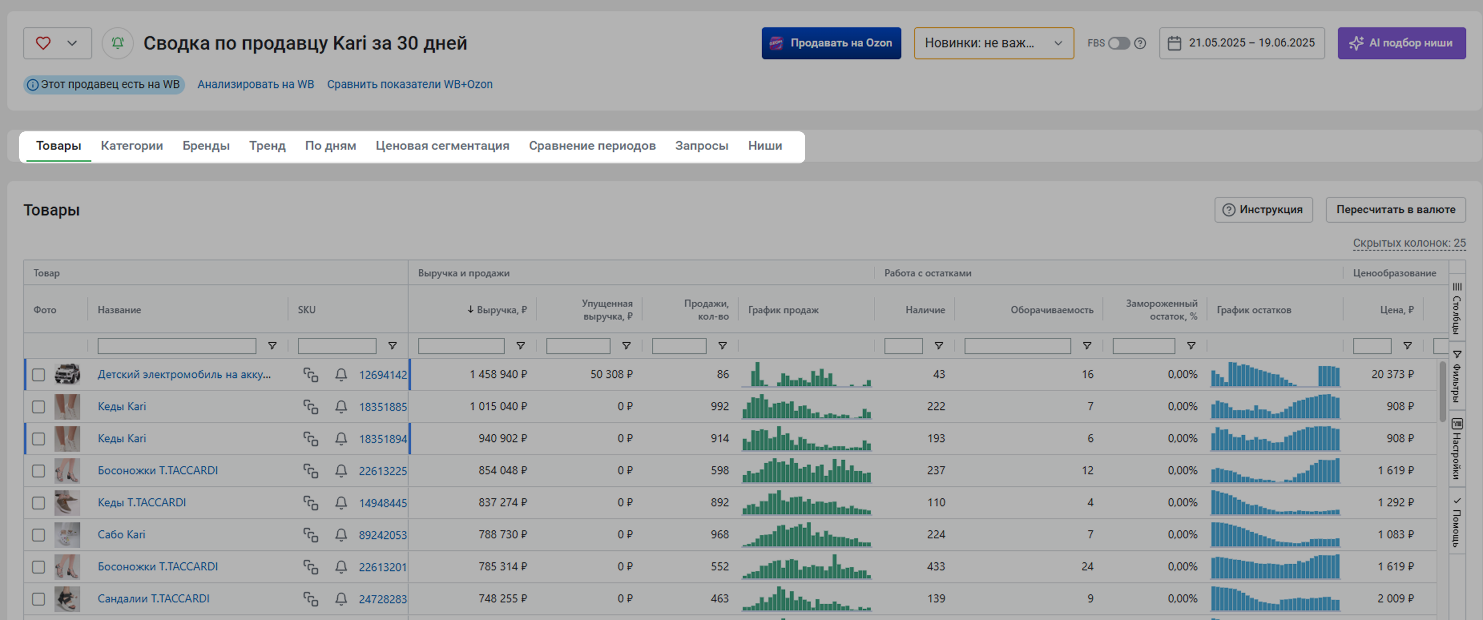Switch to the Бренды tab
Screen dimensions: 1483x620
point(206,146)
